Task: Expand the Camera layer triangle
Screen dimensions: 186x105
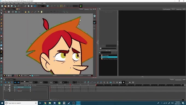Action: click(15, 91)
